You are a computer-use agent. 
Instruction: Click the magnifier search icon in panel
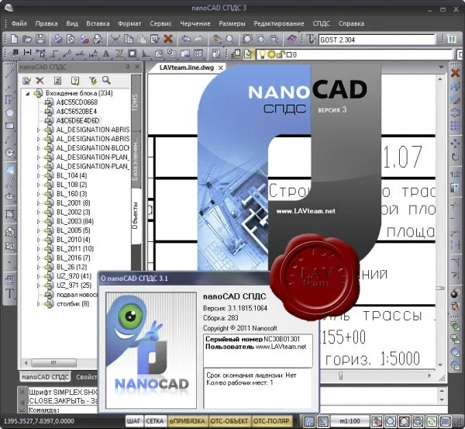coord(106,80)
